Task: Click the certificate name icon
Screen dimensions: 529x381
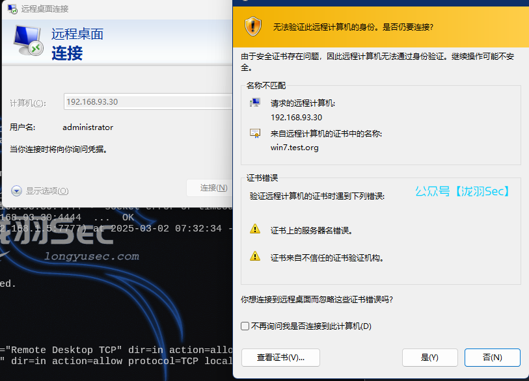Action: (255, 133)
